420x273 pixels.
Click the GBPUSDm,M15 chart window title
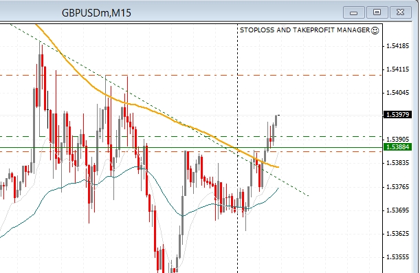click(96, 13)
